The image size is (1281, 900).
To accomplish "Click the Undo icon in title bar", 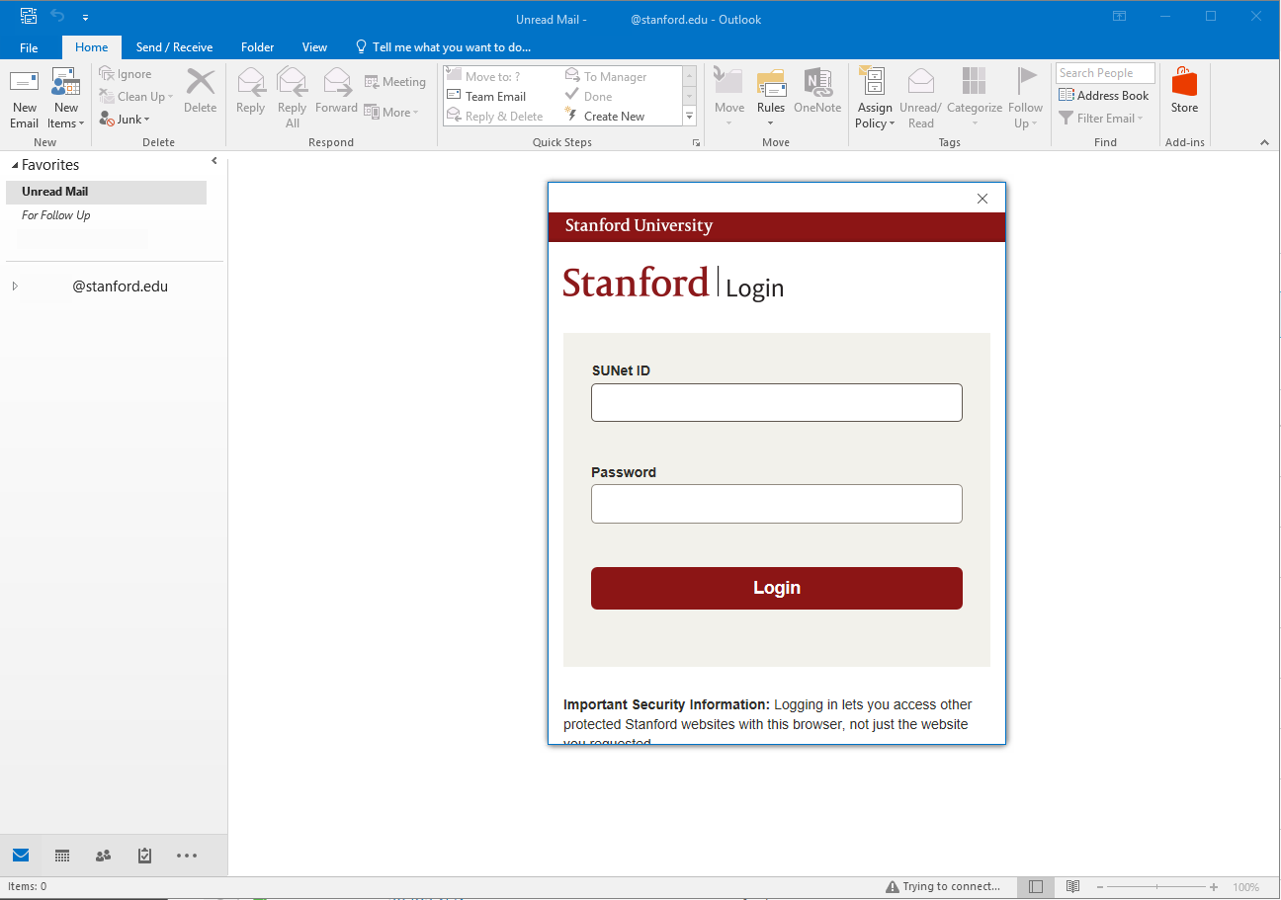I will click(x=57, y=17).
